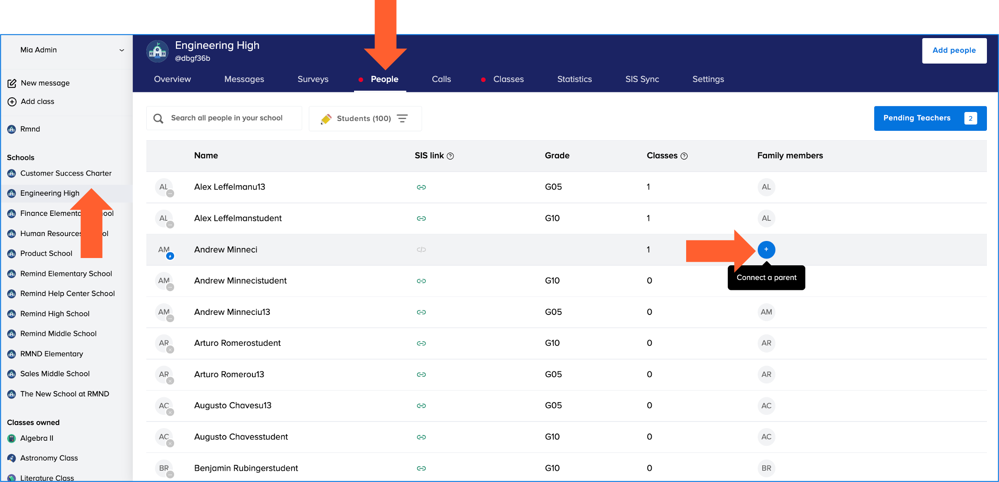The height and width of the screenshot is (482, 999).
Task: Click the New message compose icon
Action: click(12, 83)
